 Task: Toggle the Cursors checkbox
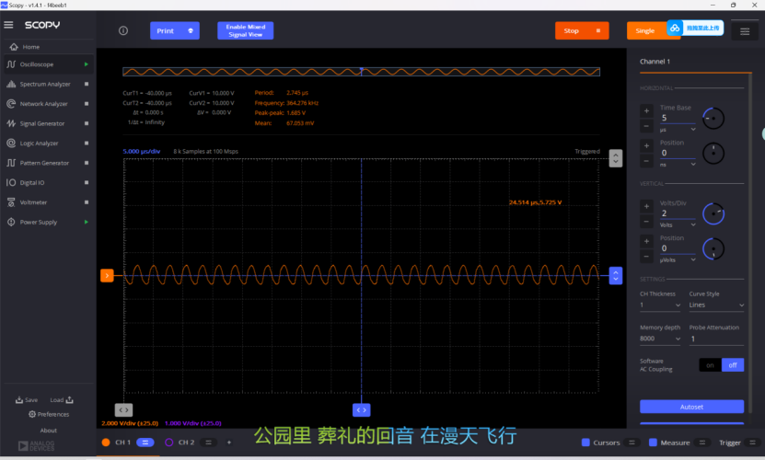pyautogui.click(x=585, y=443)
